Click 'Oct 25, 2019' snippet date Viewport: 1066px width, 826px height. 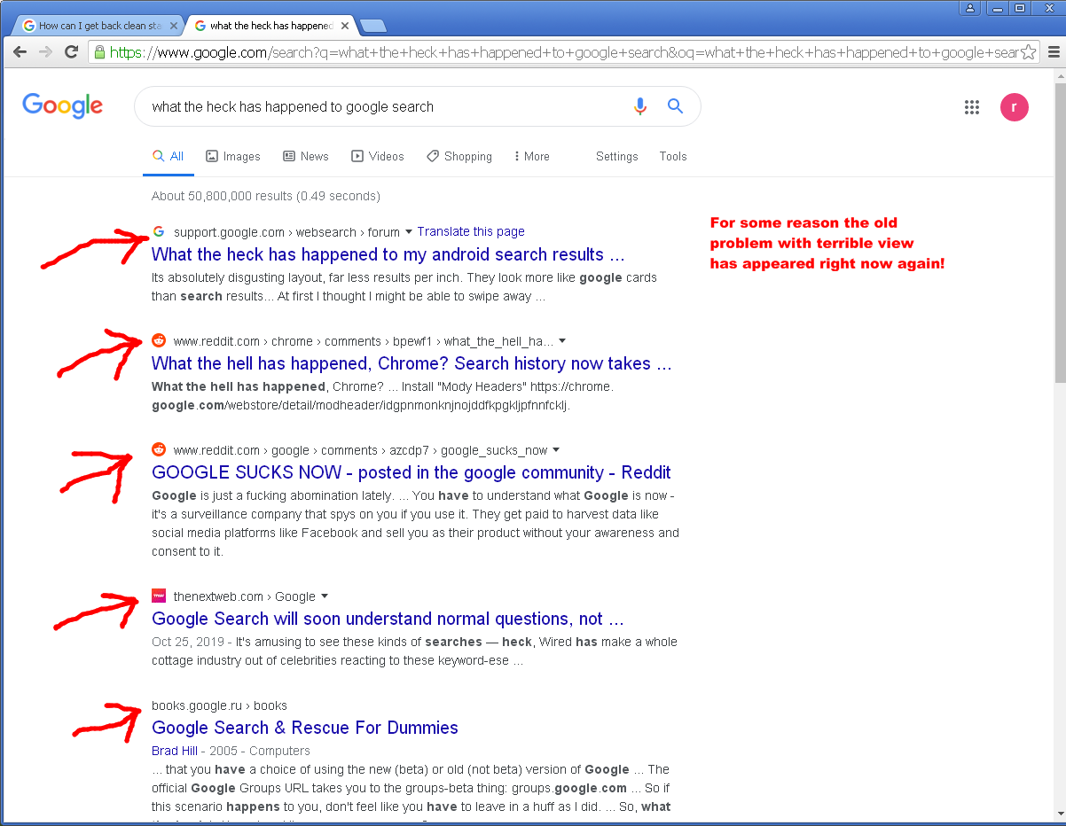click(186, 642)
